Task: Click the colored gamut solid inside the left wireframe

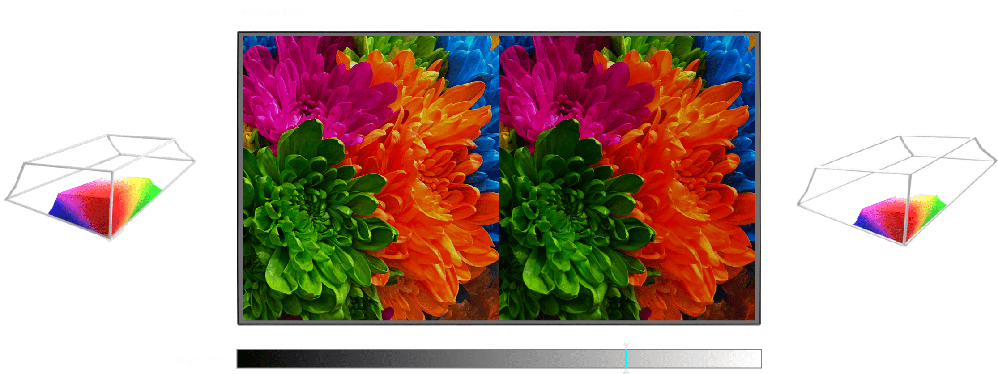Action: 105,204
